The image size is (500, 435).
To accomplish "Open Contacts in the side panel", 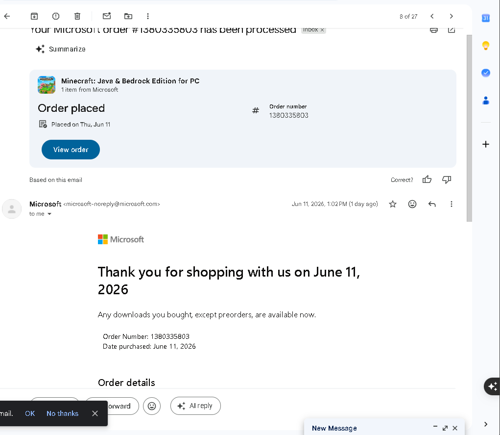I will tap(486, 101).
